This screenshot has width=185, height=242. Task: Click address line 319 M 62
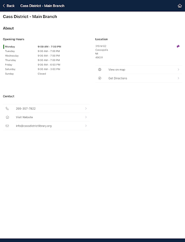[101, 46]
